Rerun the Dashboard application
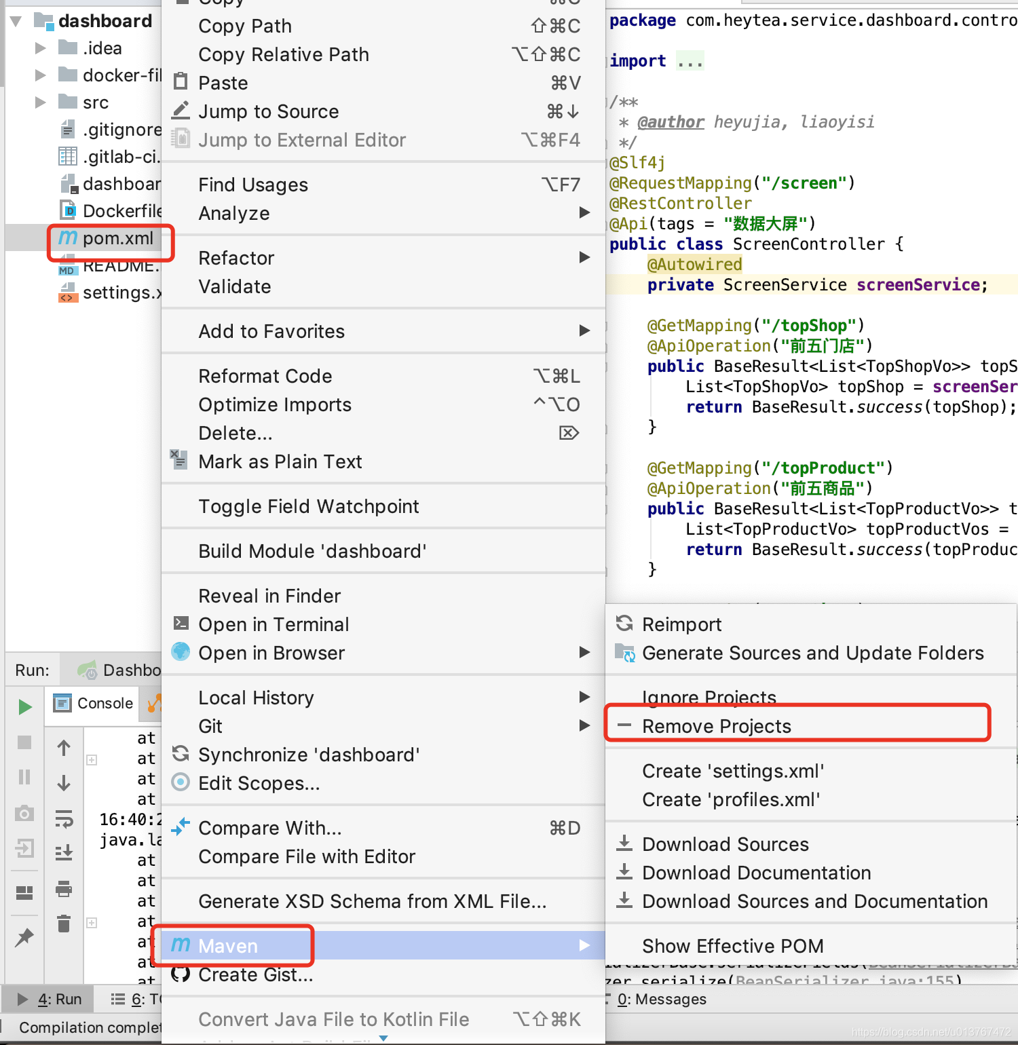Screen dimensions: 1018x1045 [x=24, y=706]
